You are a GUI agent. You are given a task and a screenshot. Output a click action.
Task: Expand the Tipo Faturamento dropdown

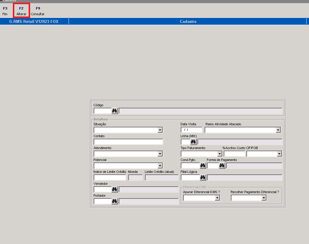(x=220, y=154)
